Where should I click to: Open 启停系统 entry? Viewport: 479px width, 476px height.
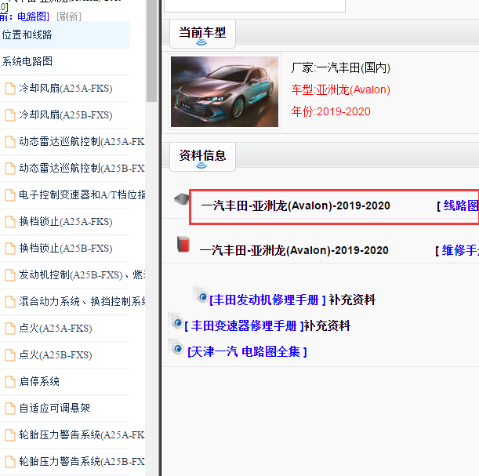click(39, 382)
